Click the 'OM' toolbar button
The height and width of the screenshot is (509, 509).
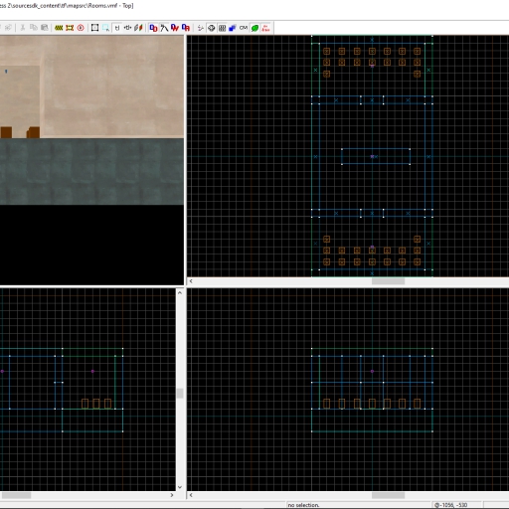click(x=244, y=28)
